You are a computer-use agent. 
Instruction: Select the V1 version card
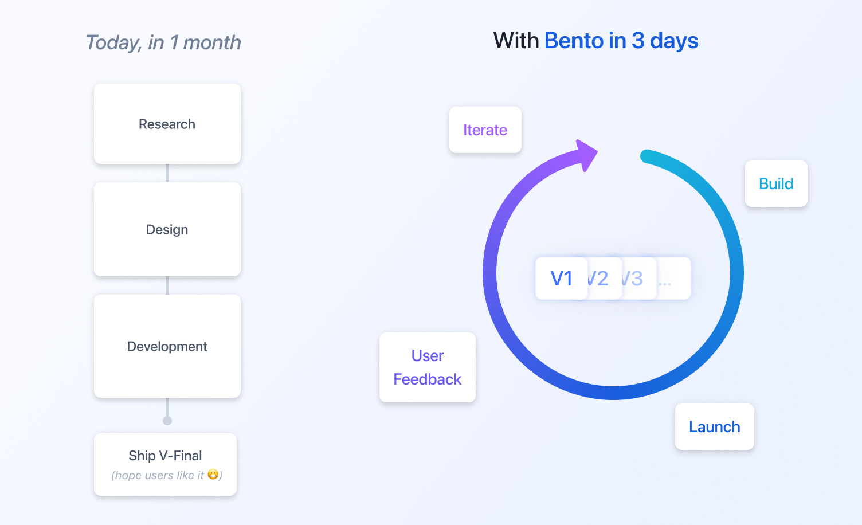point(561,279)
